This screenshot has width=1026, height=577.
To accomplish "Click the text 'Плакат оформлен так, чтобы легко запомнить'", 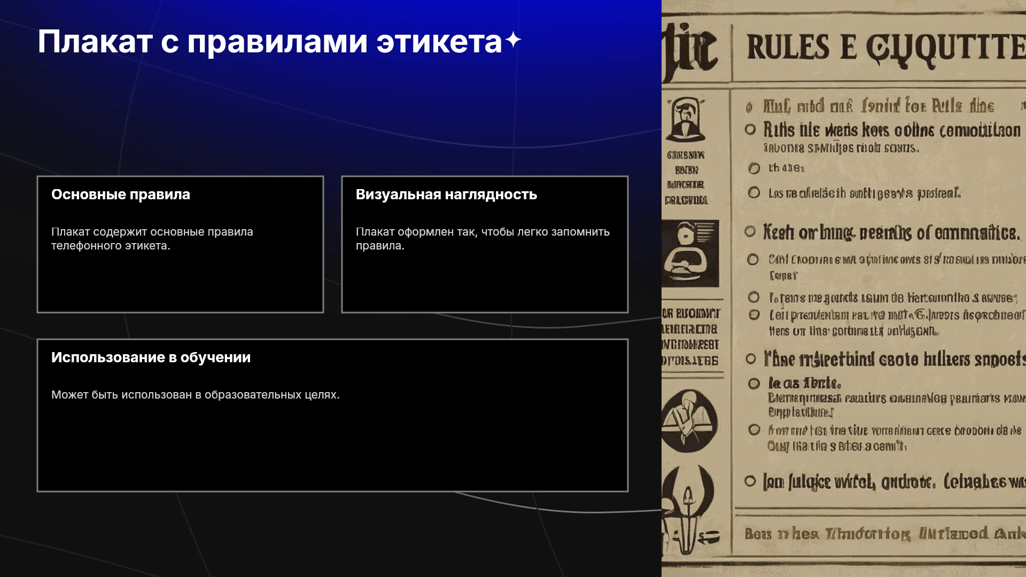I will 483,232.
